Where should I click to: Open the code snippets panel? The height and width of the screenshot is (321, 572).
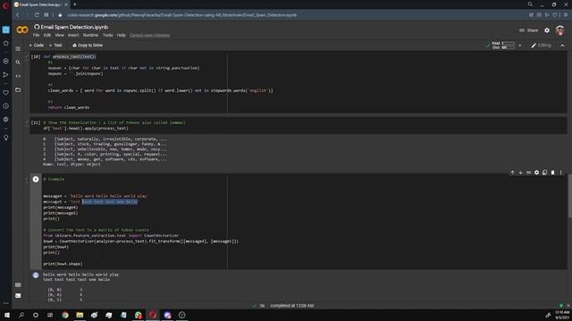point(18,76)
